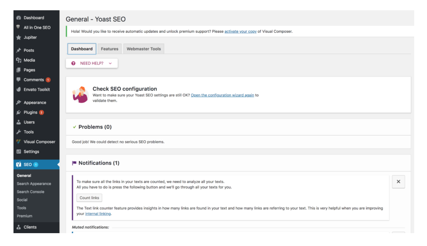Viewport: 427px width, 246px height.
Task: Open Search Appearance submenu item
Action: 34,184
